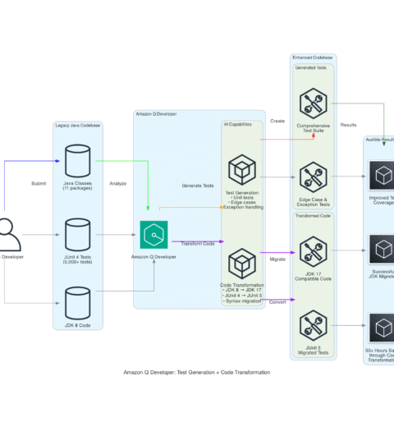The image size is (394, 427).
Task: Select the JDK 8 Code database cylinder
Action: coord(78,303)
